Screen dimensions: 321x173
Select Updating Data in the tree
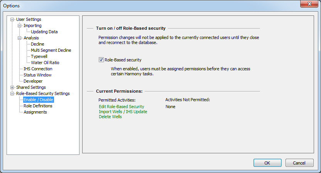coord(44,32)
